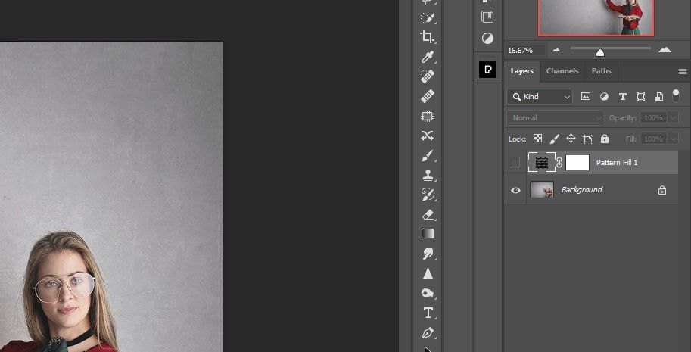Viewport: 691px width, 352px height.
Task: Select the Burn hand tool
Action: click(428, 294)
